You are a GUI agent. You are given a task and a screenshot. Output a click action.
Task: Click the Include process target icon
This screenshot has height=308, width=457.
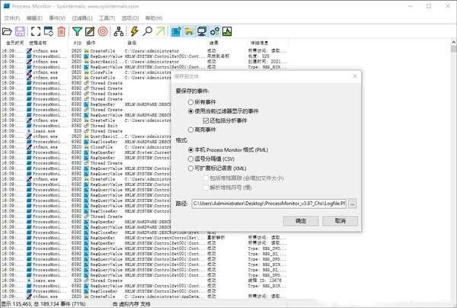(103, 31)
